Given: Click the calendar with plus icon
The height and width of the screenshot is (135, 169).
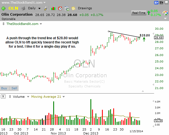Looking at the screenshot, I should [67, 8].
